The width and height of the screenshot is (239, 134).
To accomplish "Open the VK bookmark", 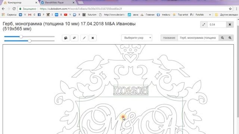I will coord(21,15).
